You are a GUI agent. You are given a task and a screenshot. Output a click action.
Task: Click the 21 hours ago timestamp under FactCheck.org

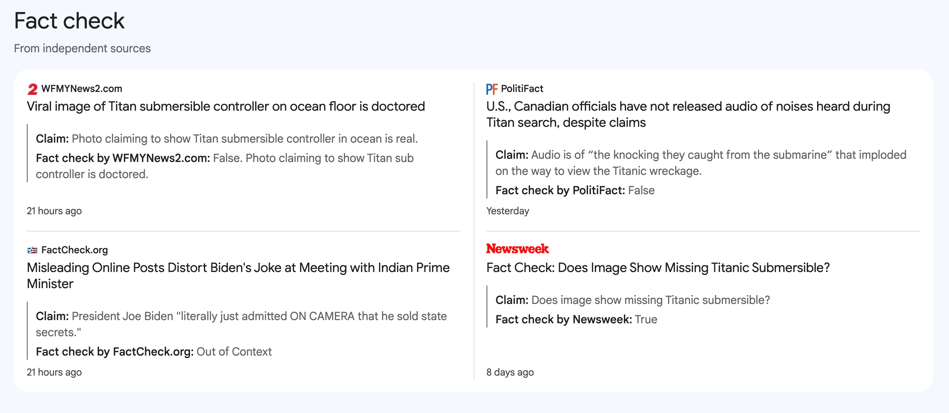[x=54, y=372]
